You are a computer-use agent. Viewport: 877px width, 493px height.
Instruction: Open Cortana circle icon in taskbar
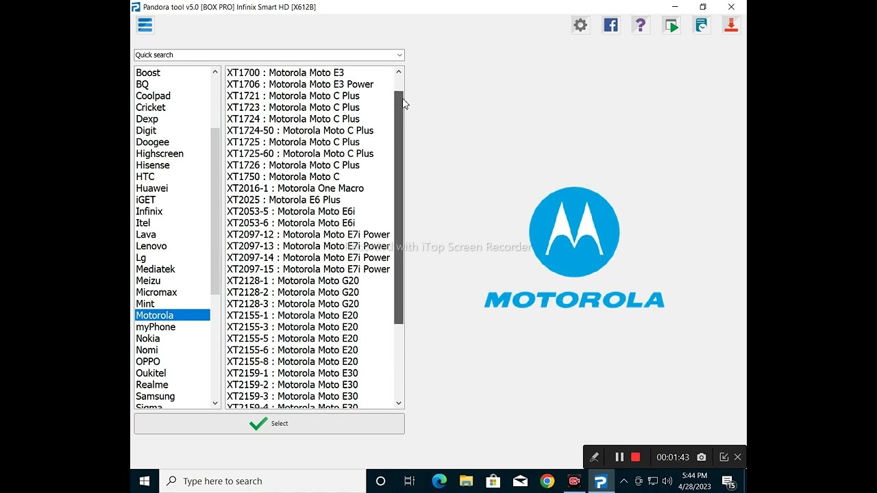[380, 481]
